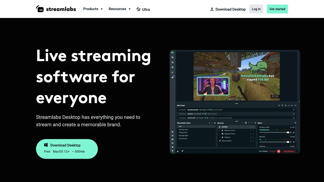The width and height of the screenshot is (324, 182).
Task: Hide the Webcam Group via eye icon
Action: click(253, 130)
